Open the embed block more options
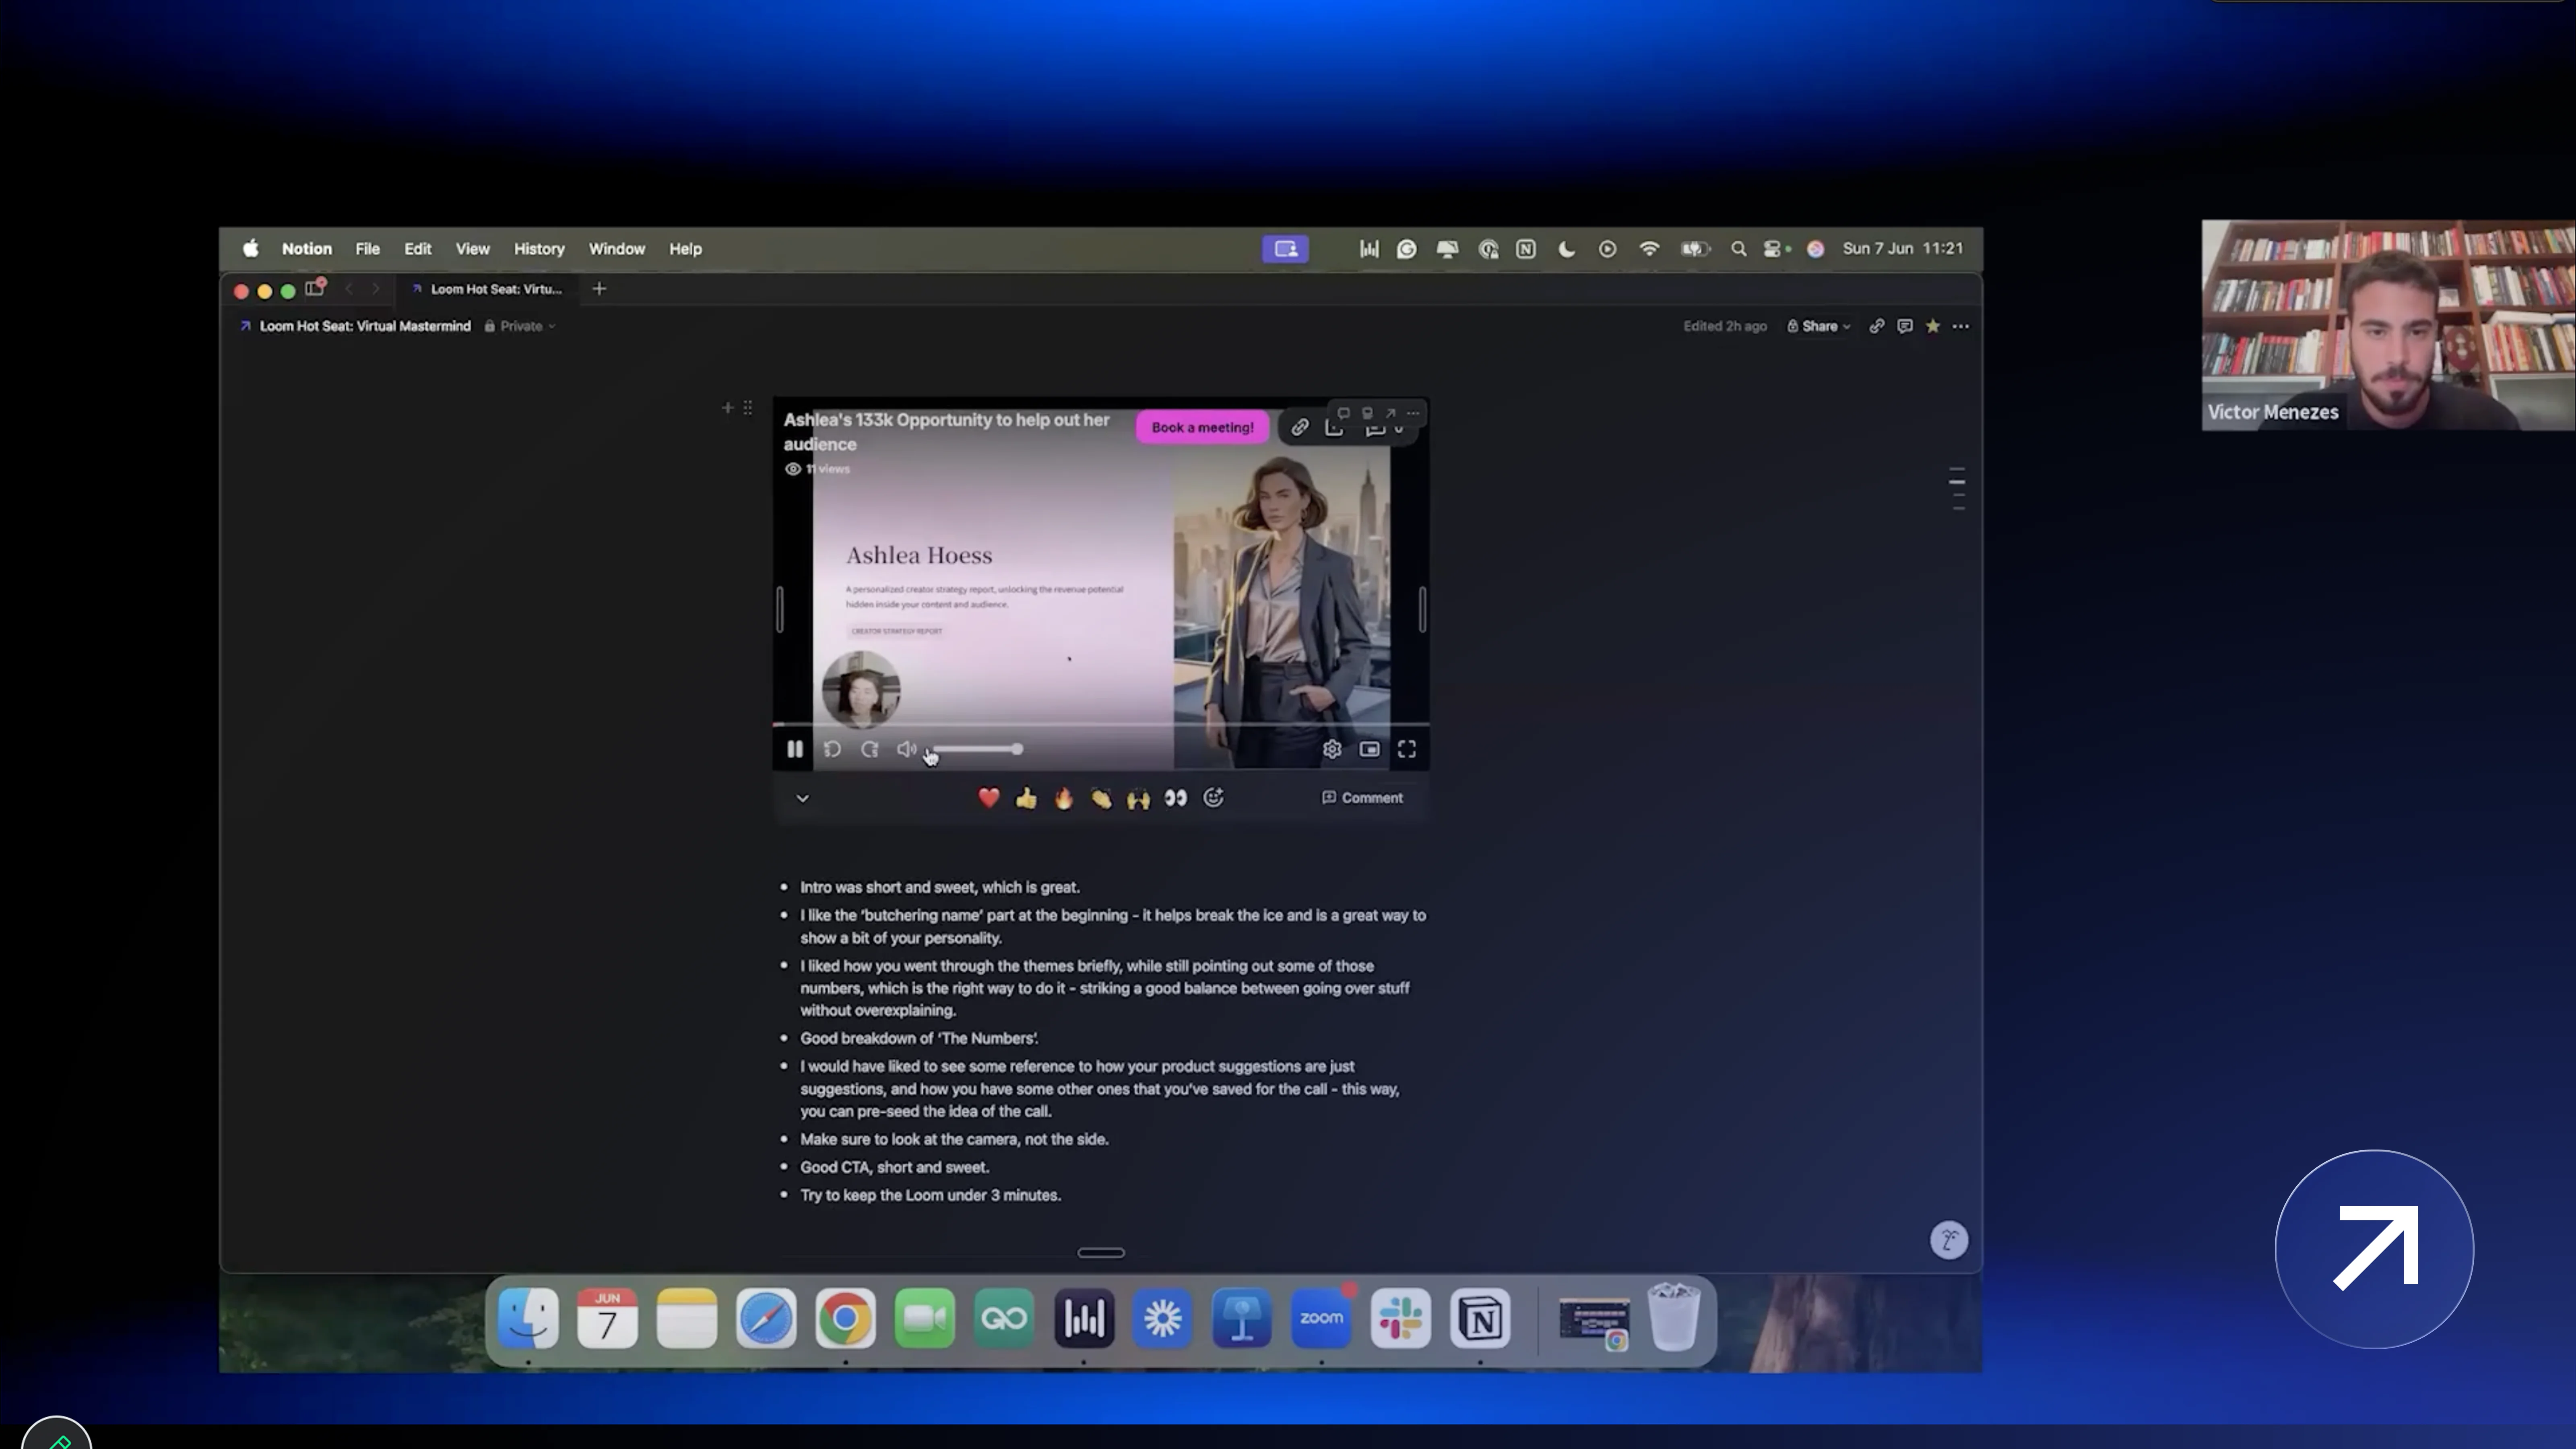The width and height of the screenshot is (2576, 1449). pos(1413,413)
